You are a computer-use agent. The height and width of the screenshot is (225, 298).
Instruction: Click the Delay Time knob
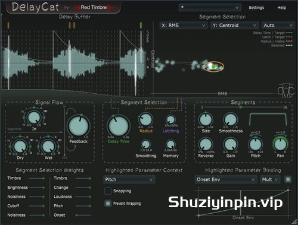click(x=119, y=126)
